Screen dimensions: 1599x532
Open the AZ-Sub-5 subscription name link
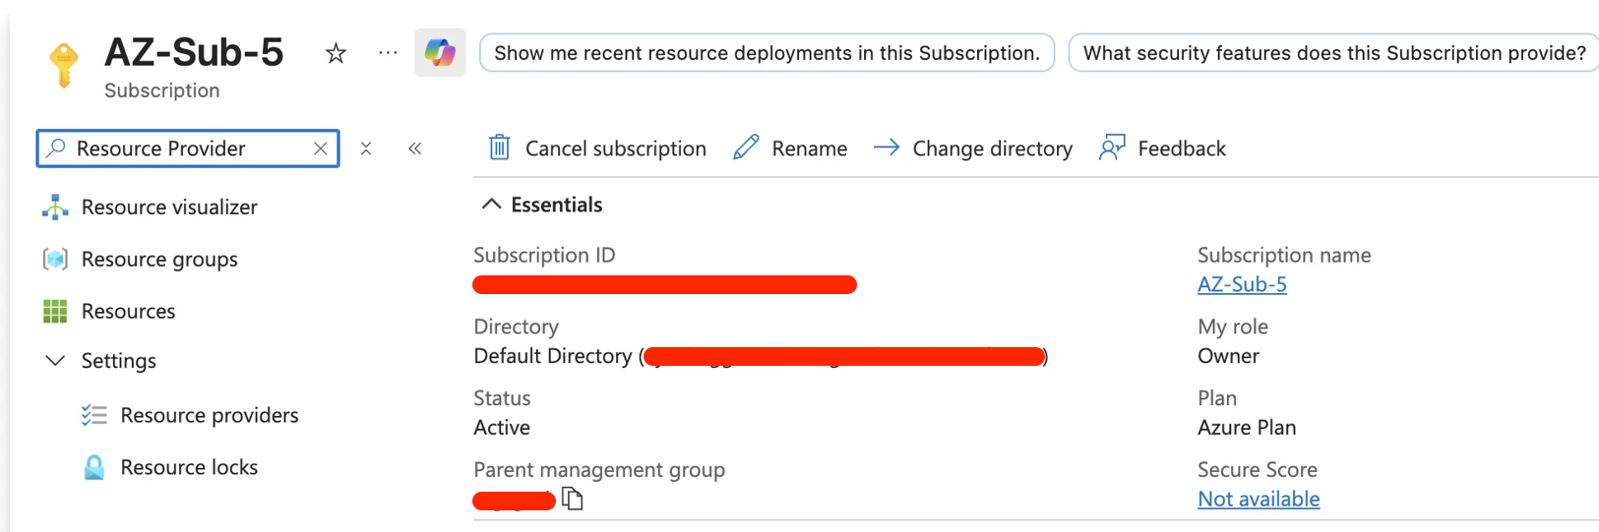[x=1242, y=284]
